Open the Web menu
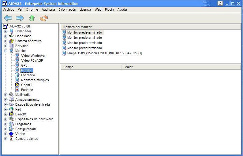Image resolution: width=243 pixels, height=156 pixels. coord(98,9)
